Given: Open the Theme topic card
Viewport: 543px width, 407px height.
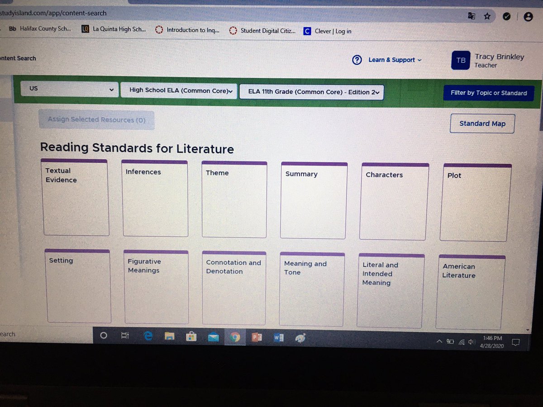Looking at the screenshot, I should [x=234, y=199].
